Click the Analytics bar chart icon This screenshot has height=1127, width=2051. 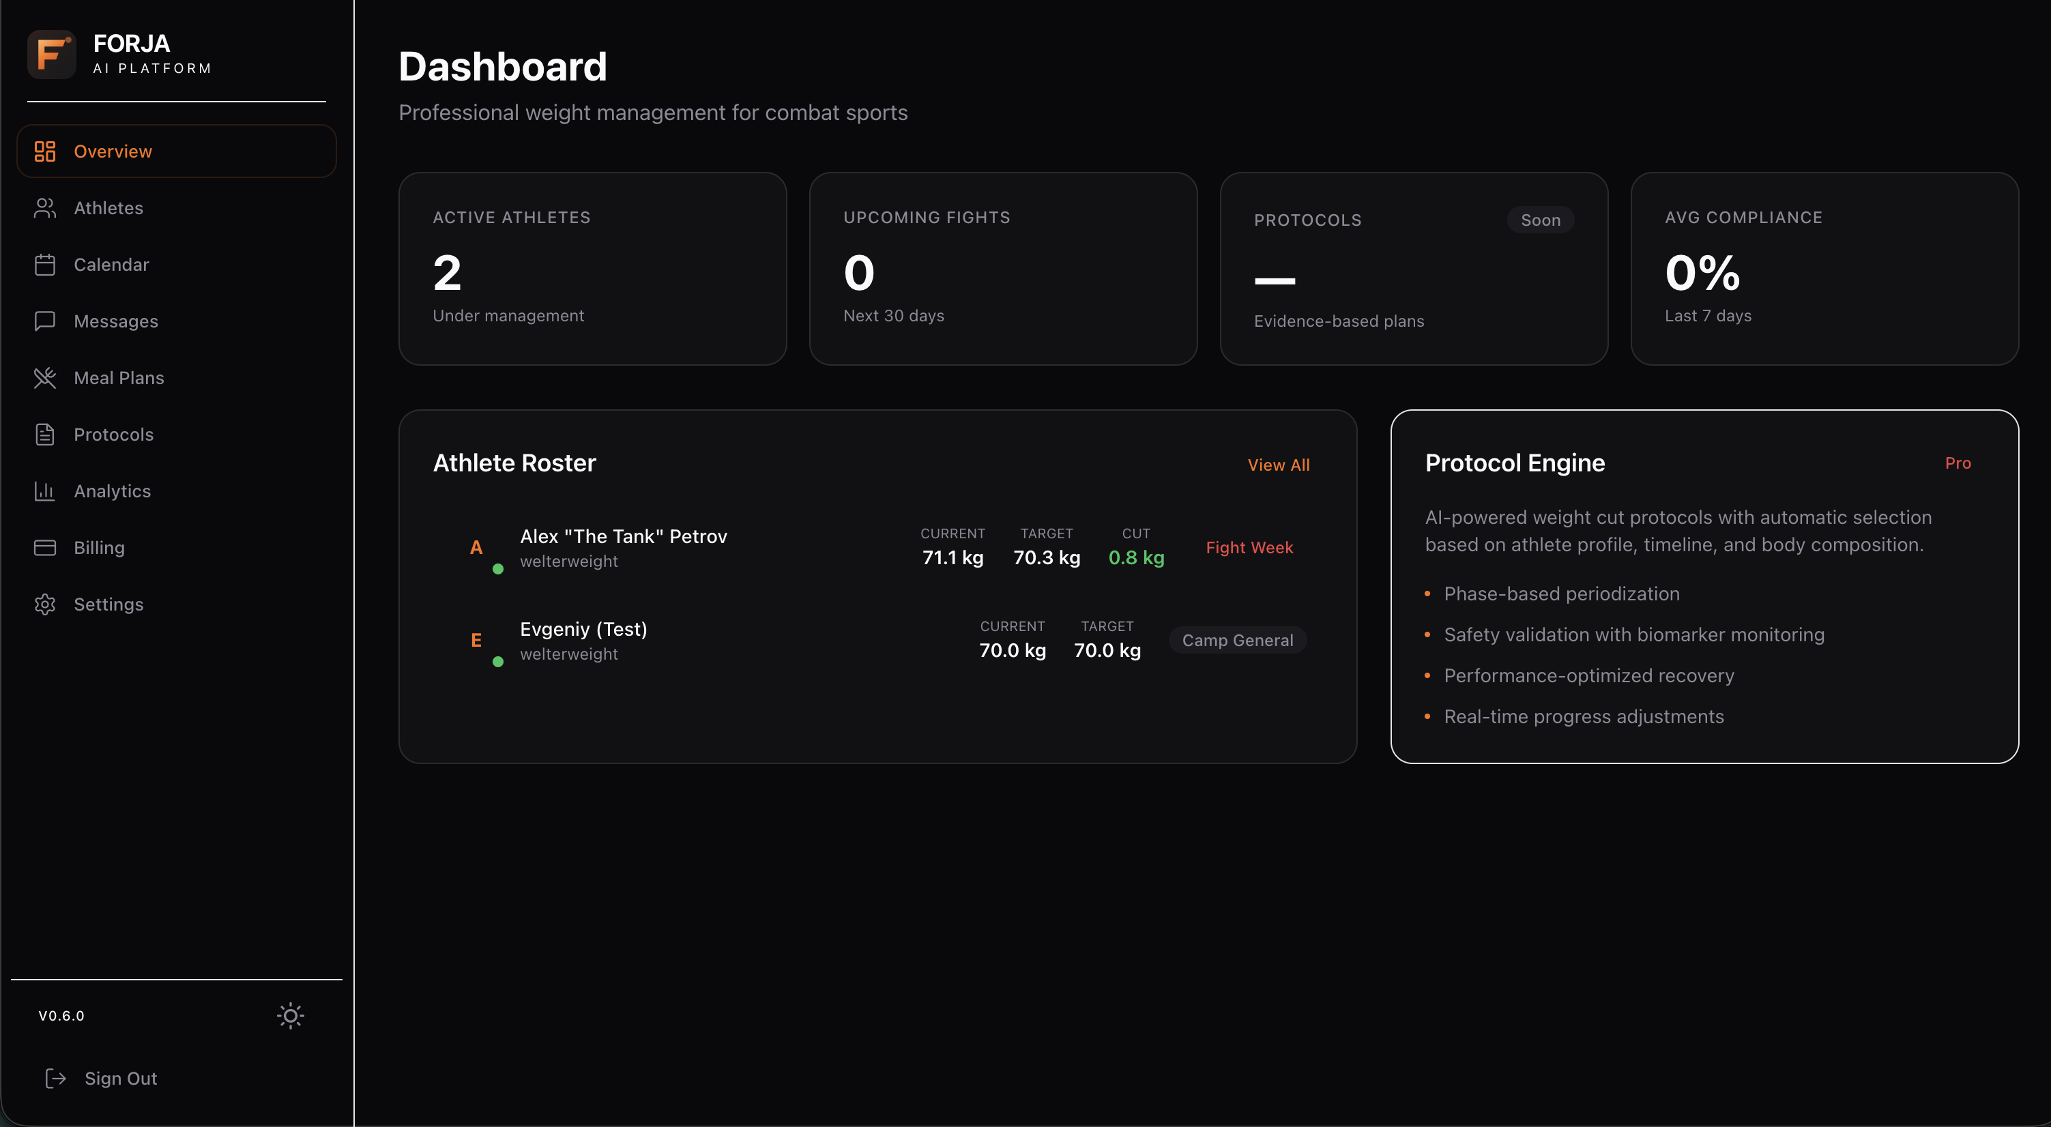pos(44,491)
